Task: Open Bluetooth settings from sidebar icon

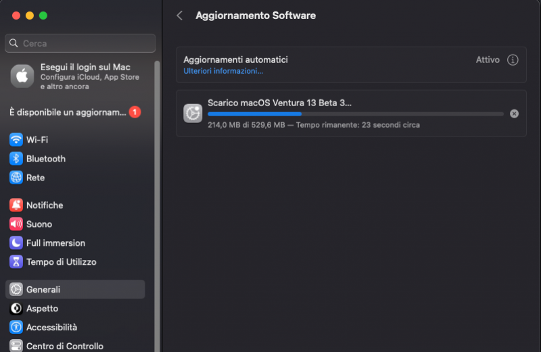Action: (x=16, y=159)
